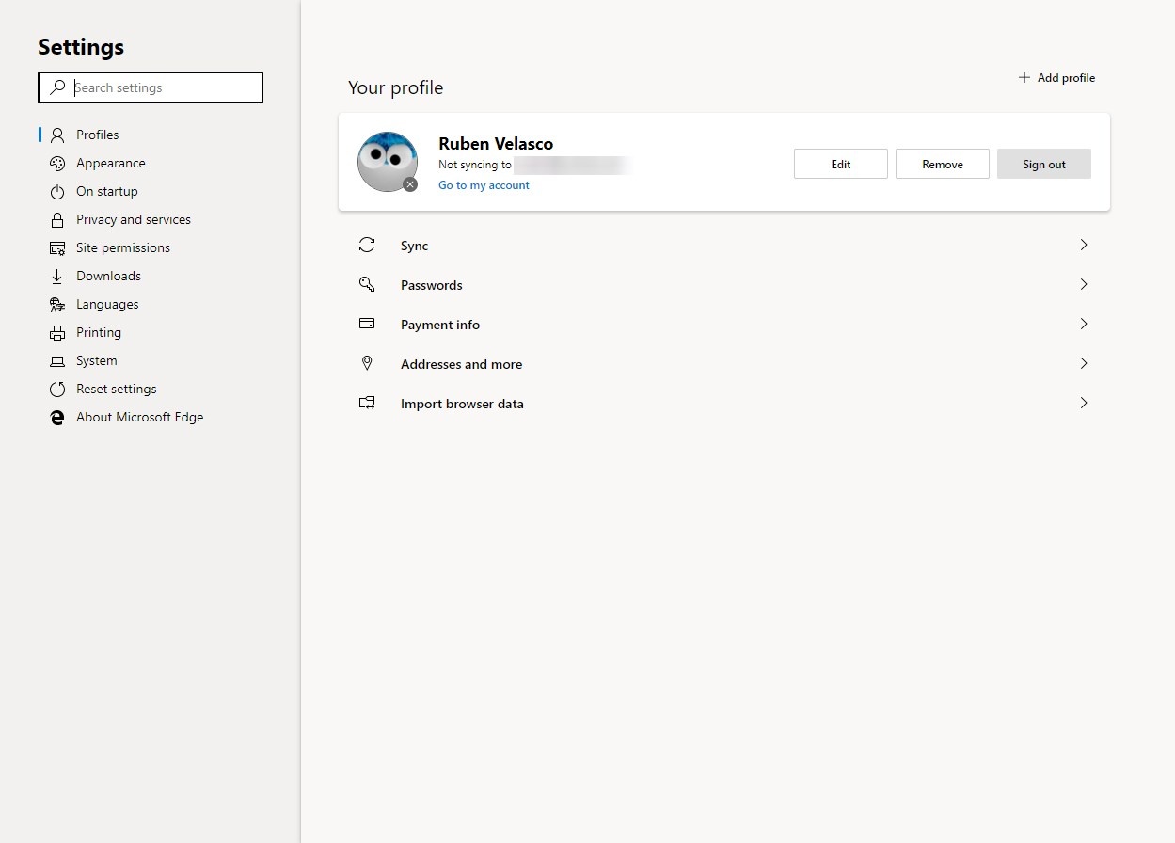The width and height of the screenshot is (1175, 843).
Task: Expand the Payment info row chevron
Action: point(1084,324)
